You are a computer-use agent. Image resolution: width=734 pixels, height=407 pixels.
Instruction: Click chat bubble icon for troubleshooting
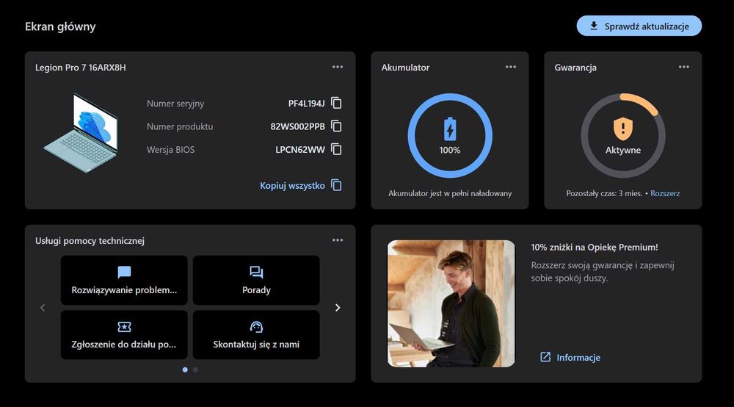point(124,272)
